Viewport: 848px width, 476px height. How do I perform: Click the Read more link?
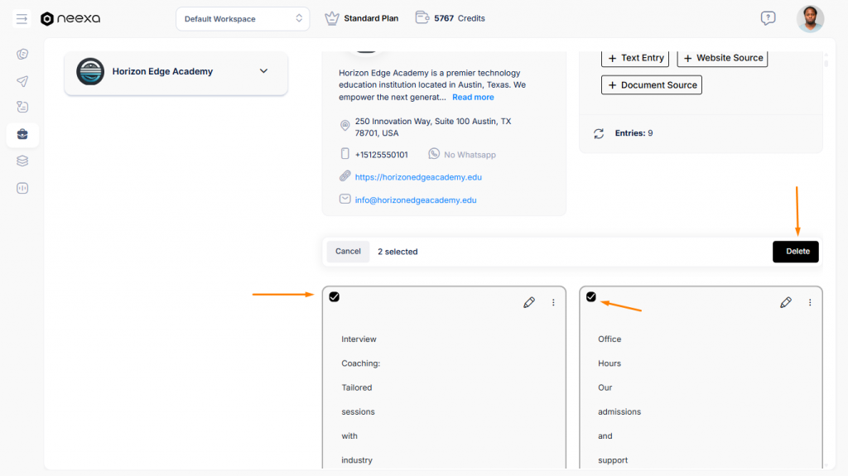(473, 98)
